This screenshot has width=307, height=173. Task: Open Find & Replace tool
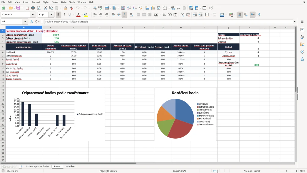pyautogui.click(x=95, y=8)
